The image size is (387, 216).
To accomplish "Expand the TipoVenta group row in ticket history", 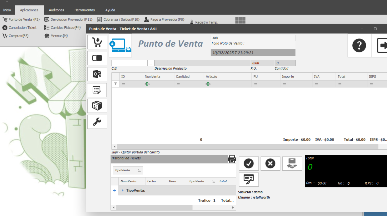I will tap(122, 190).
